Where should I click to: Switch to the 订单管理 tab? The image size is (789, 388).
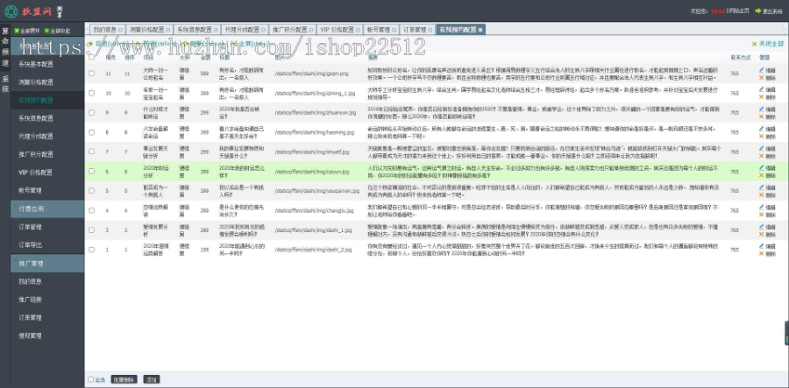(417, 30)
